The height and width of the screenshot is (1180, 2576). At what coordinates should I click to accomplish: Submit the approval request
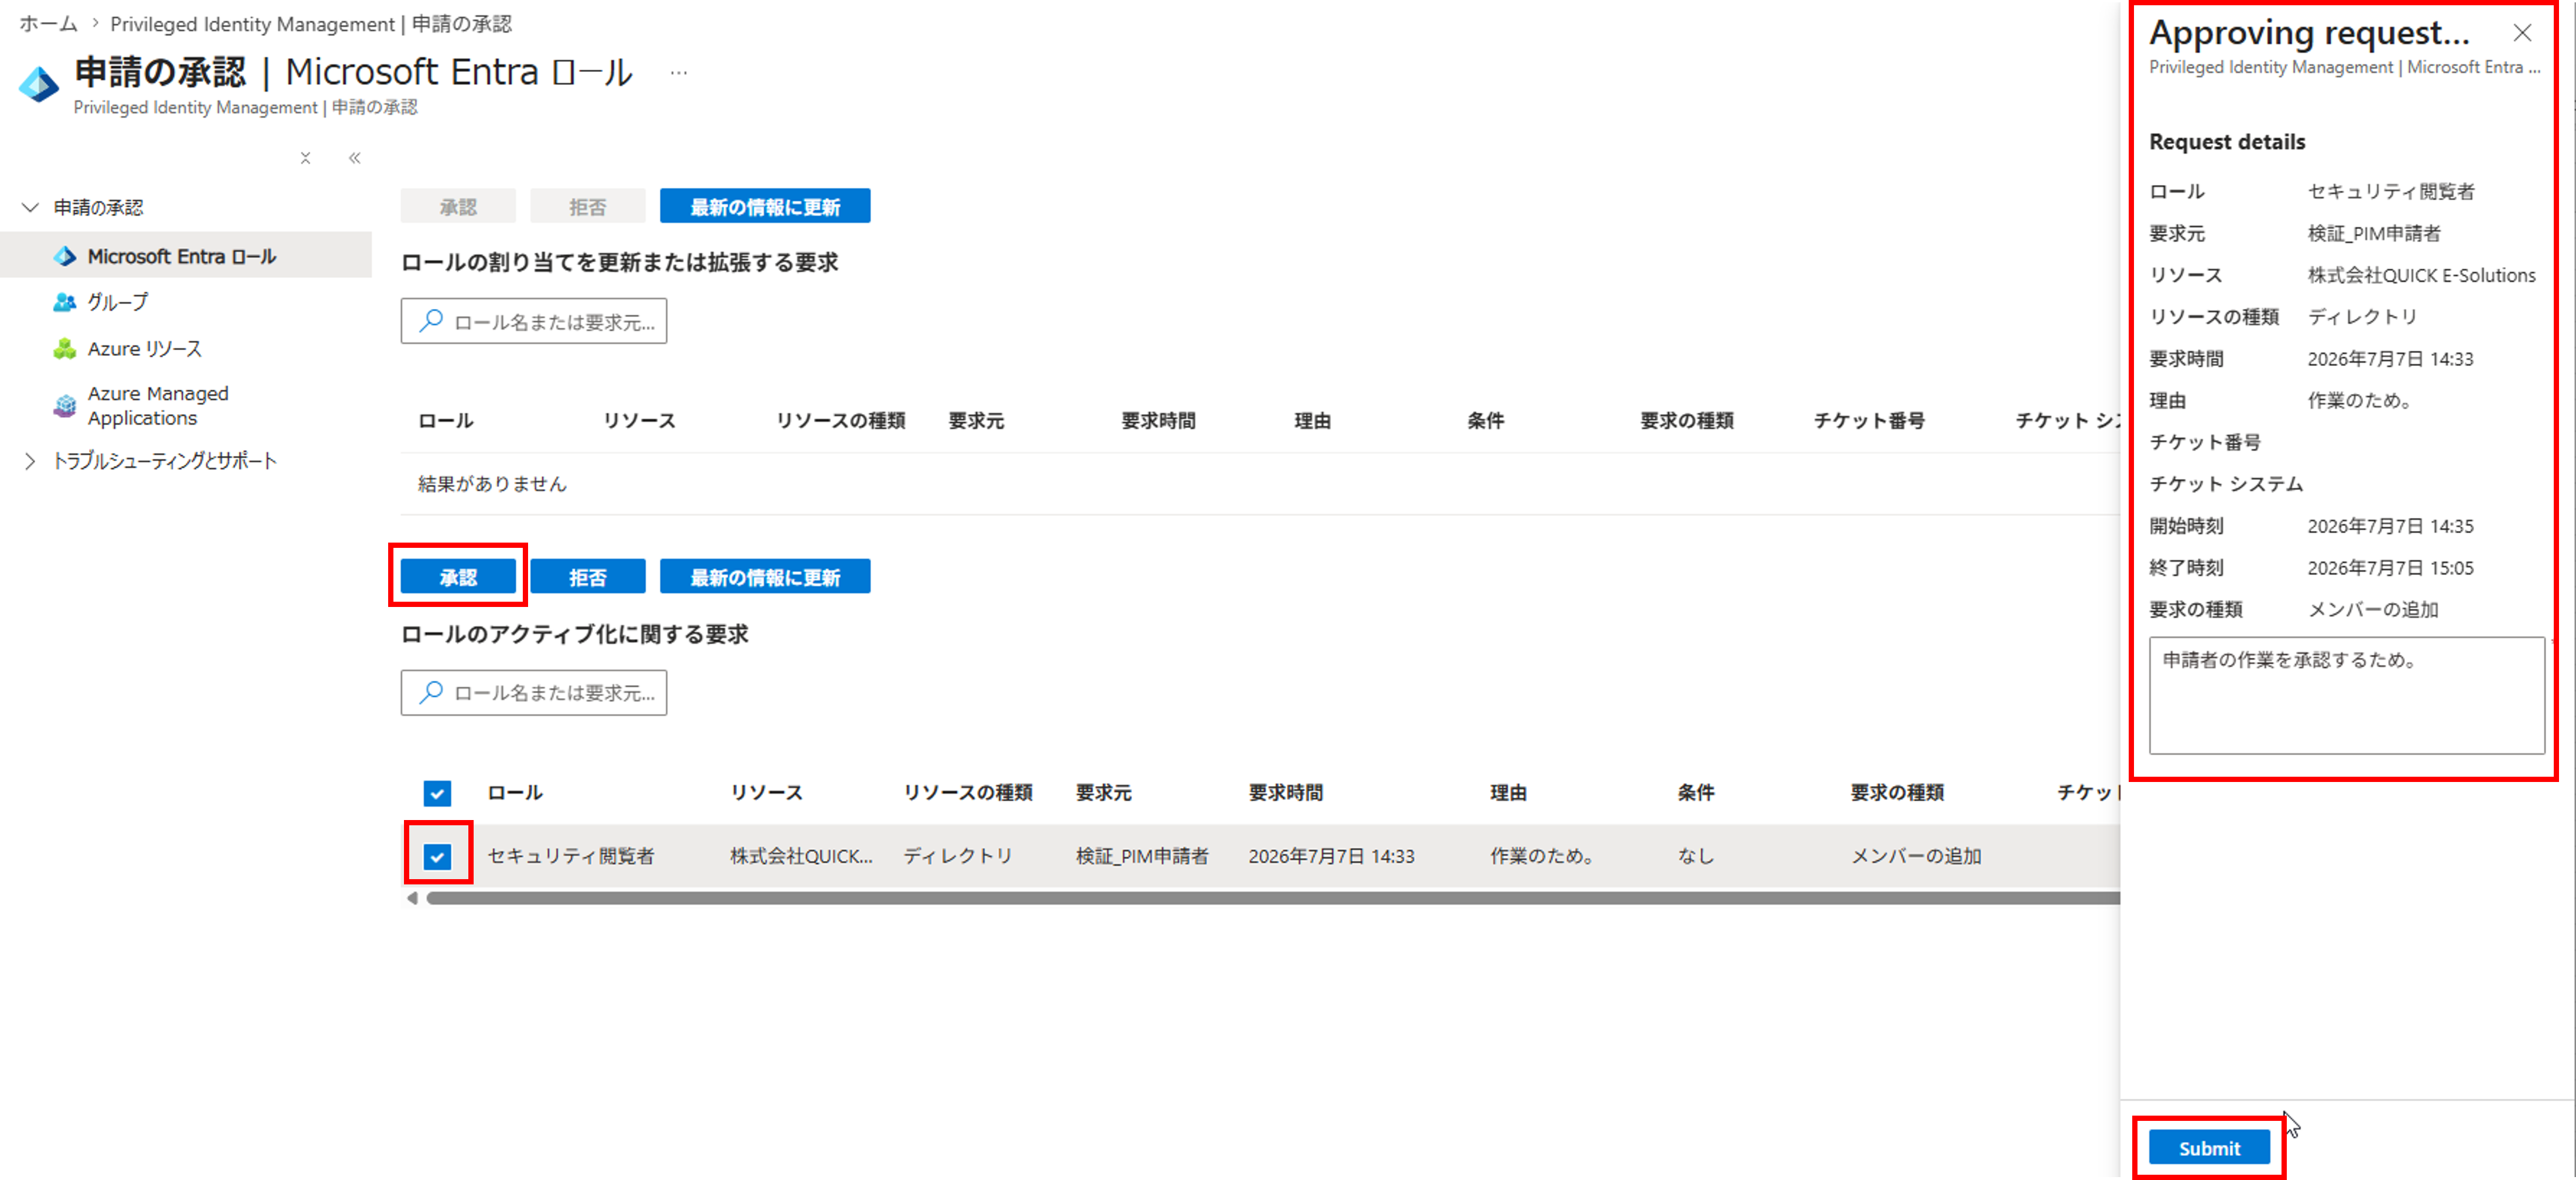tap(2209, 1148)
